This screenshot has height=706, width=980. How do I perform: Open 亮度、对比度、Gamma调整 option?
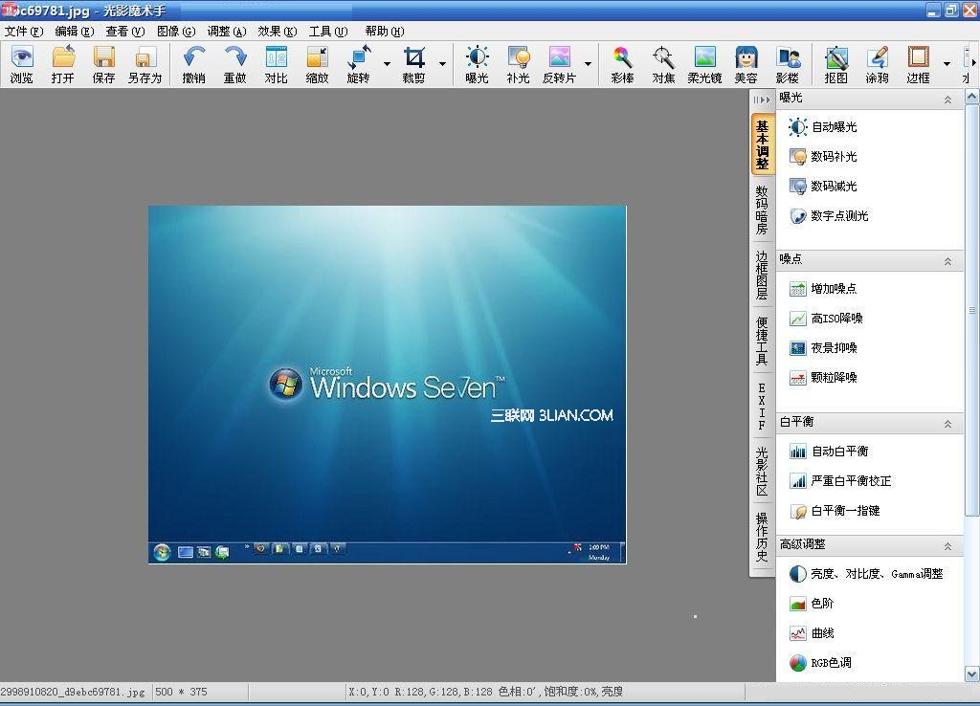click(865, 574)
